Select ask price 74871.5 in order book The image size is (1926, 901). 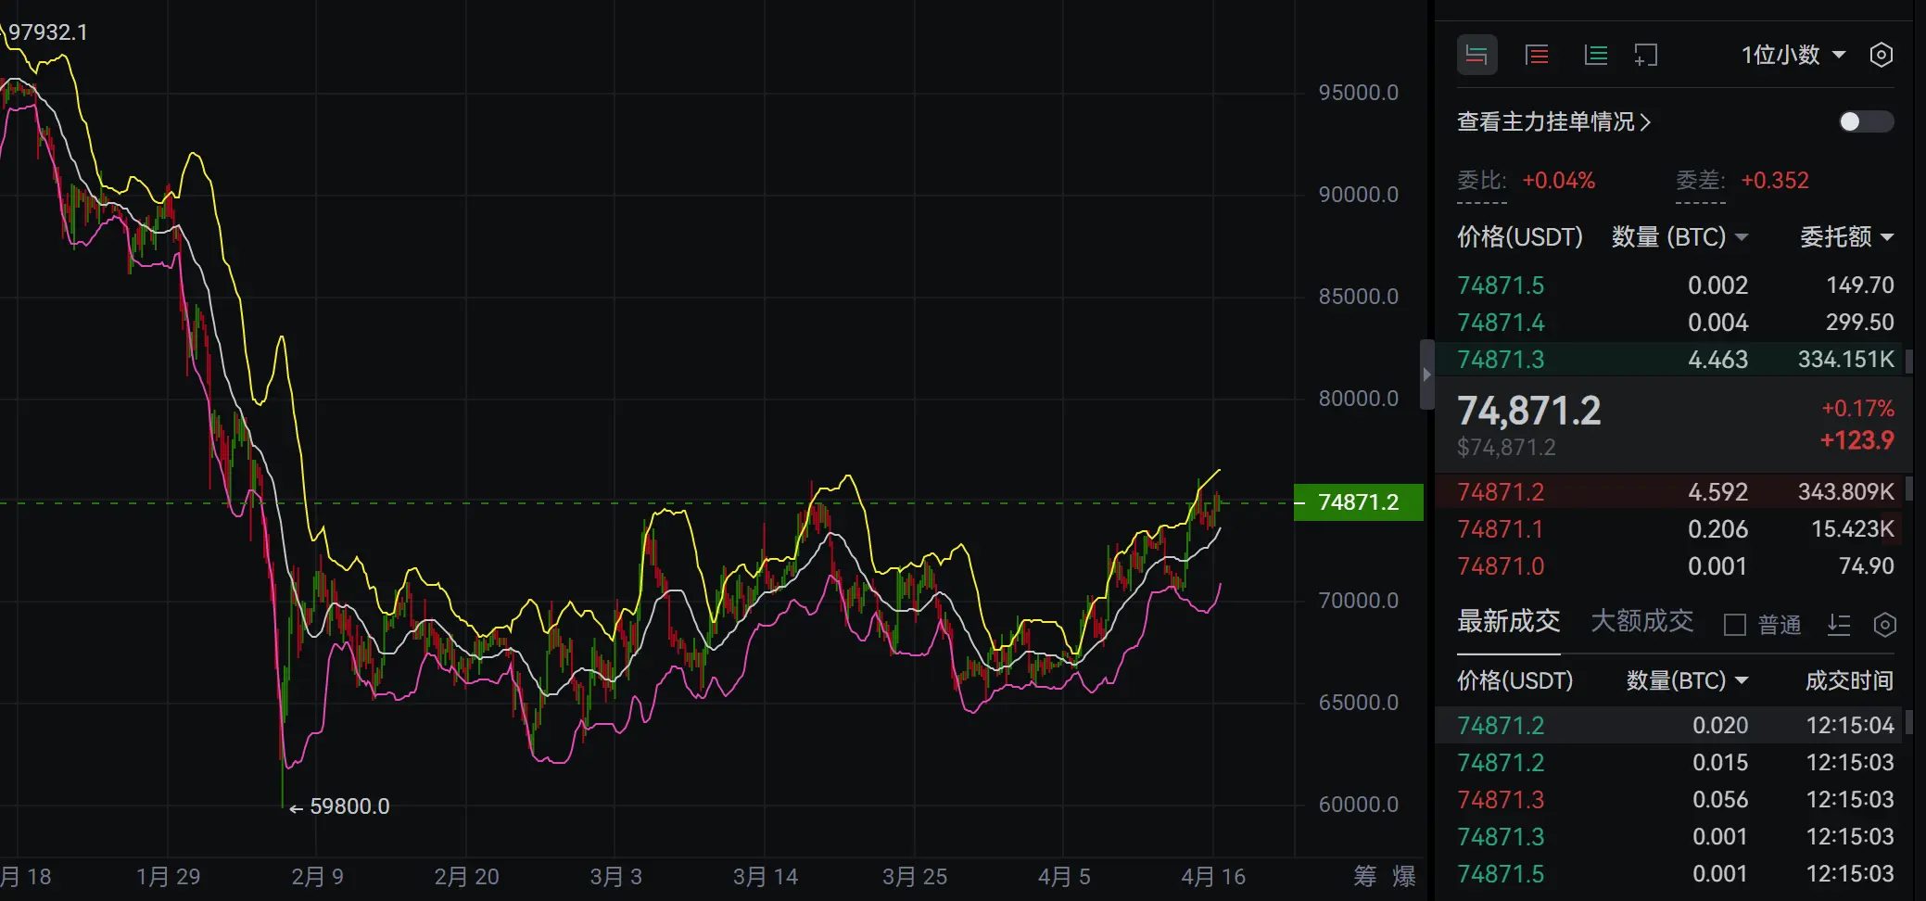click(x=1501, y=286)
